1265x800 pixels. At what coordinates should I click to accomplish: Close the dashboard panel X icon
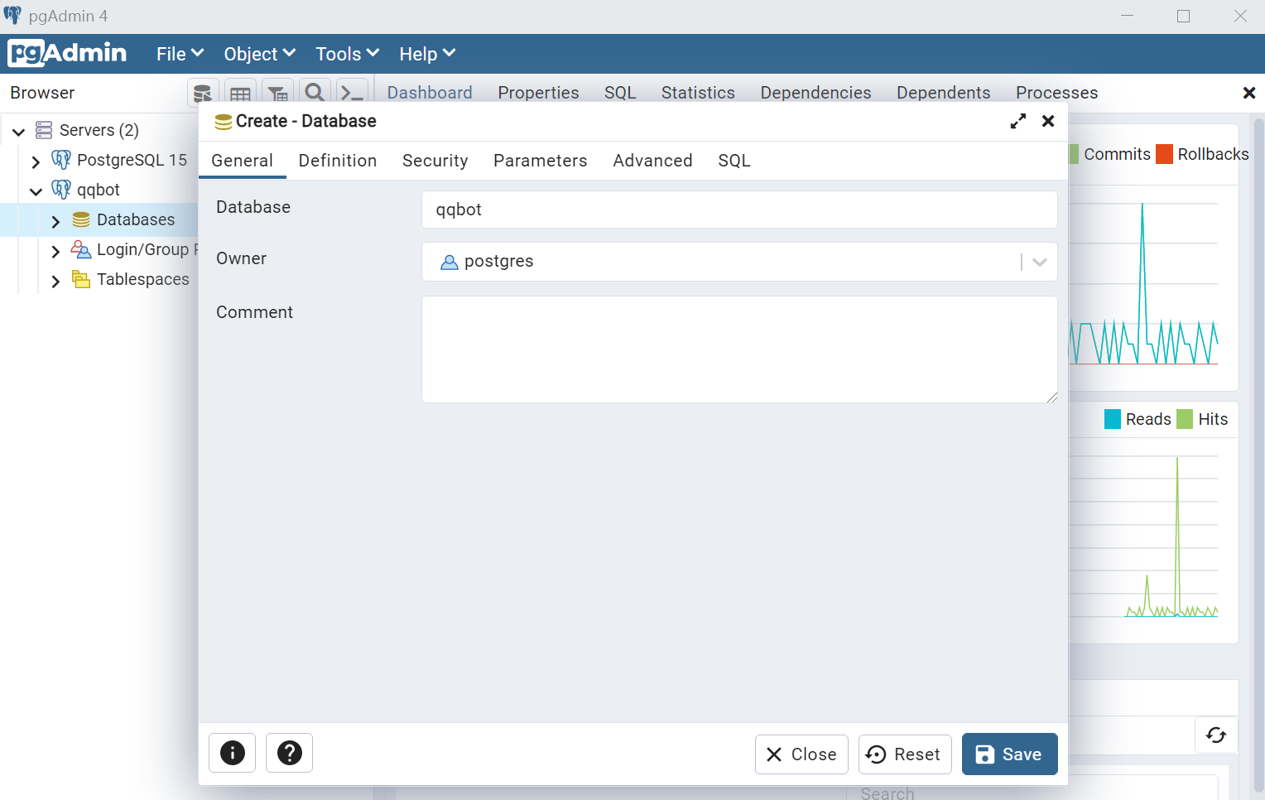tap(1249, 93)
